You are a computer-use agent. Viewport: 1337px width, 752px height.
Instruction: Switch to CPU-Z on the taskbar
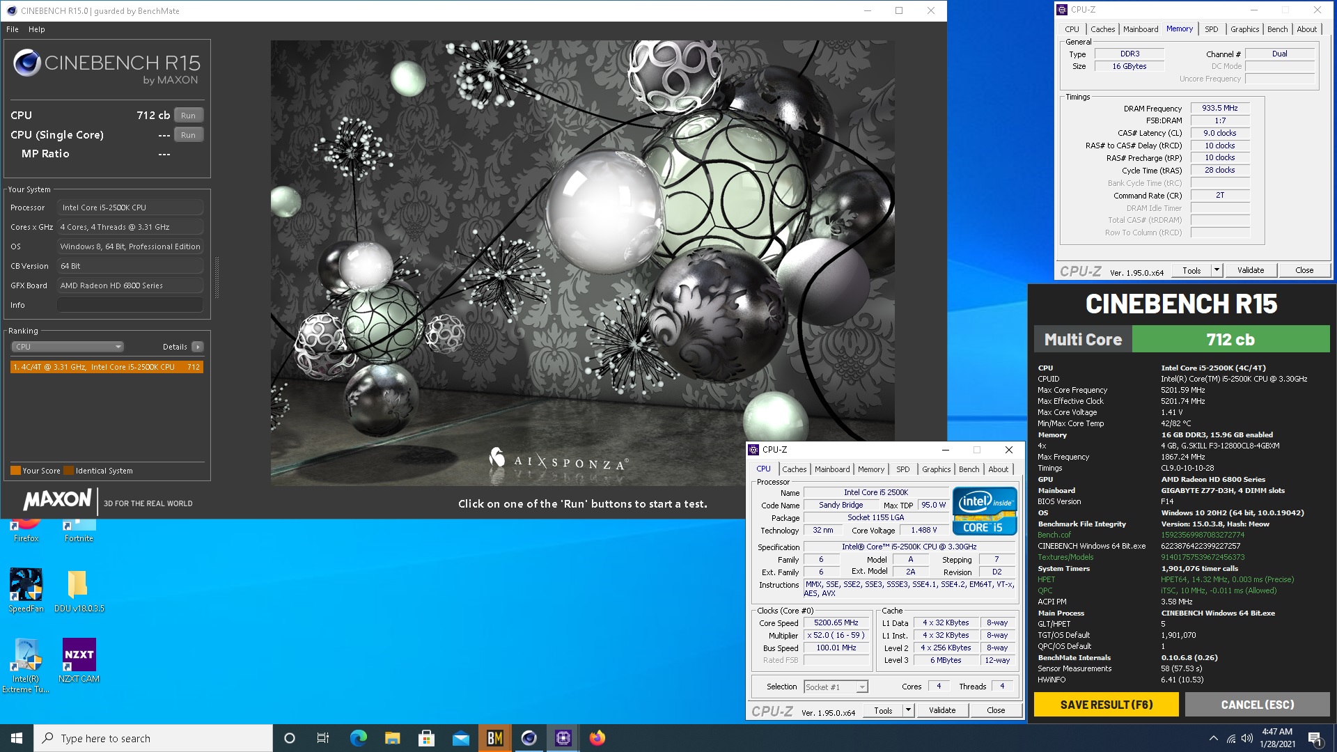[563, 738]
